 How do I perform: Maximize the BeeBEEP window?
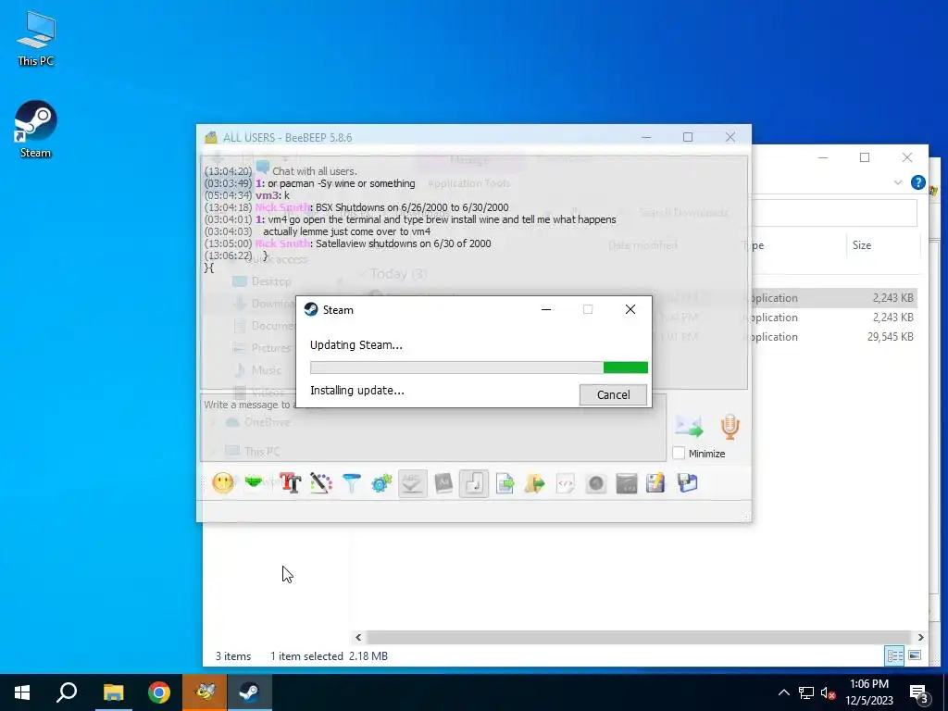(688, 137)
